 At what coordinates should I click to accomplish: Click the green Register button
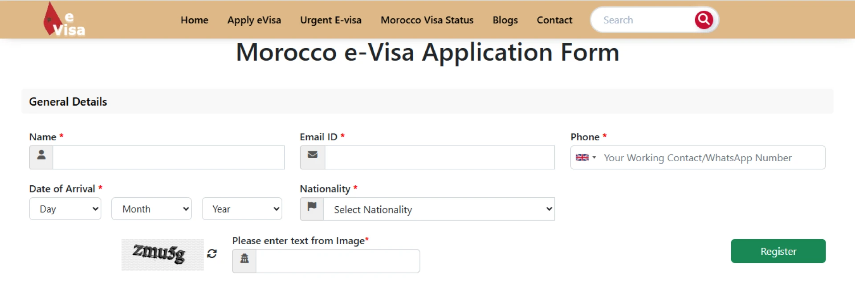778,251
